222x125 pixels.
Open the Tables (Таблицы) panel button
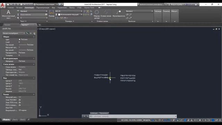click(158, 16)
